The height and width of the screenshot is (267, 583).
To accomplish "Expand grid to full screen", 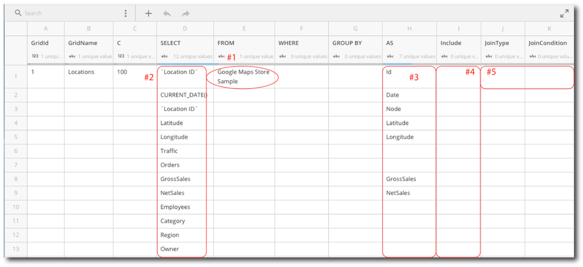I will click(564, 14).
